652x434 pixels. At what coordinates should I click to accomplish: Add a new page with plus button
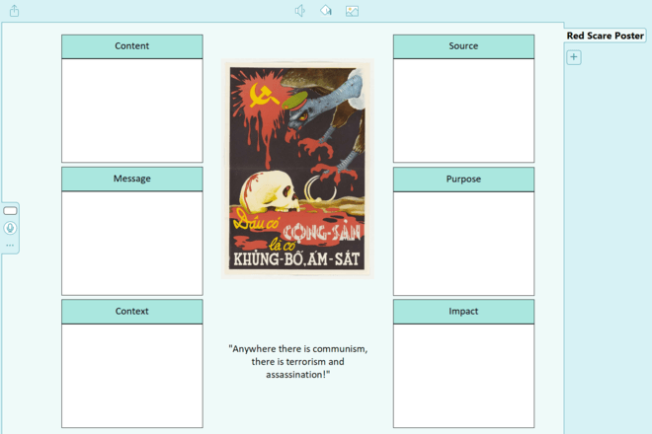(x=574, y=57)
